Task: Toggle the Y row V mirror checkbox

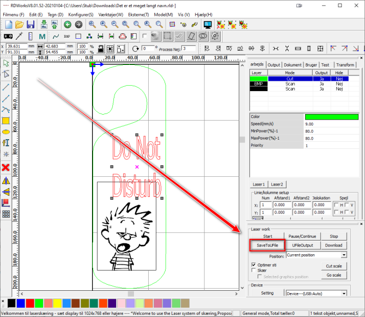Action: pyautogui.click(x=347, y=212)
